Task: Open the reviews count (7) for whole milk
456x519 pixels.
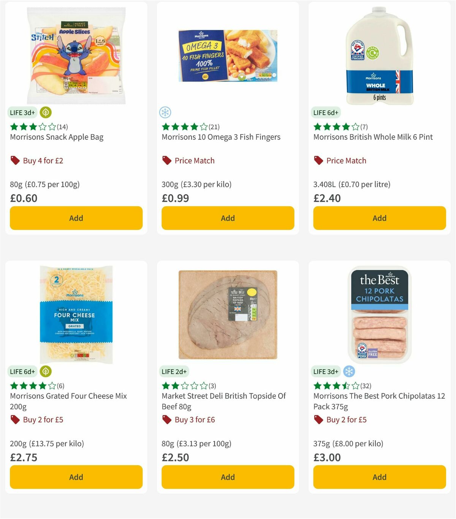Action: [x=364, y=127]
